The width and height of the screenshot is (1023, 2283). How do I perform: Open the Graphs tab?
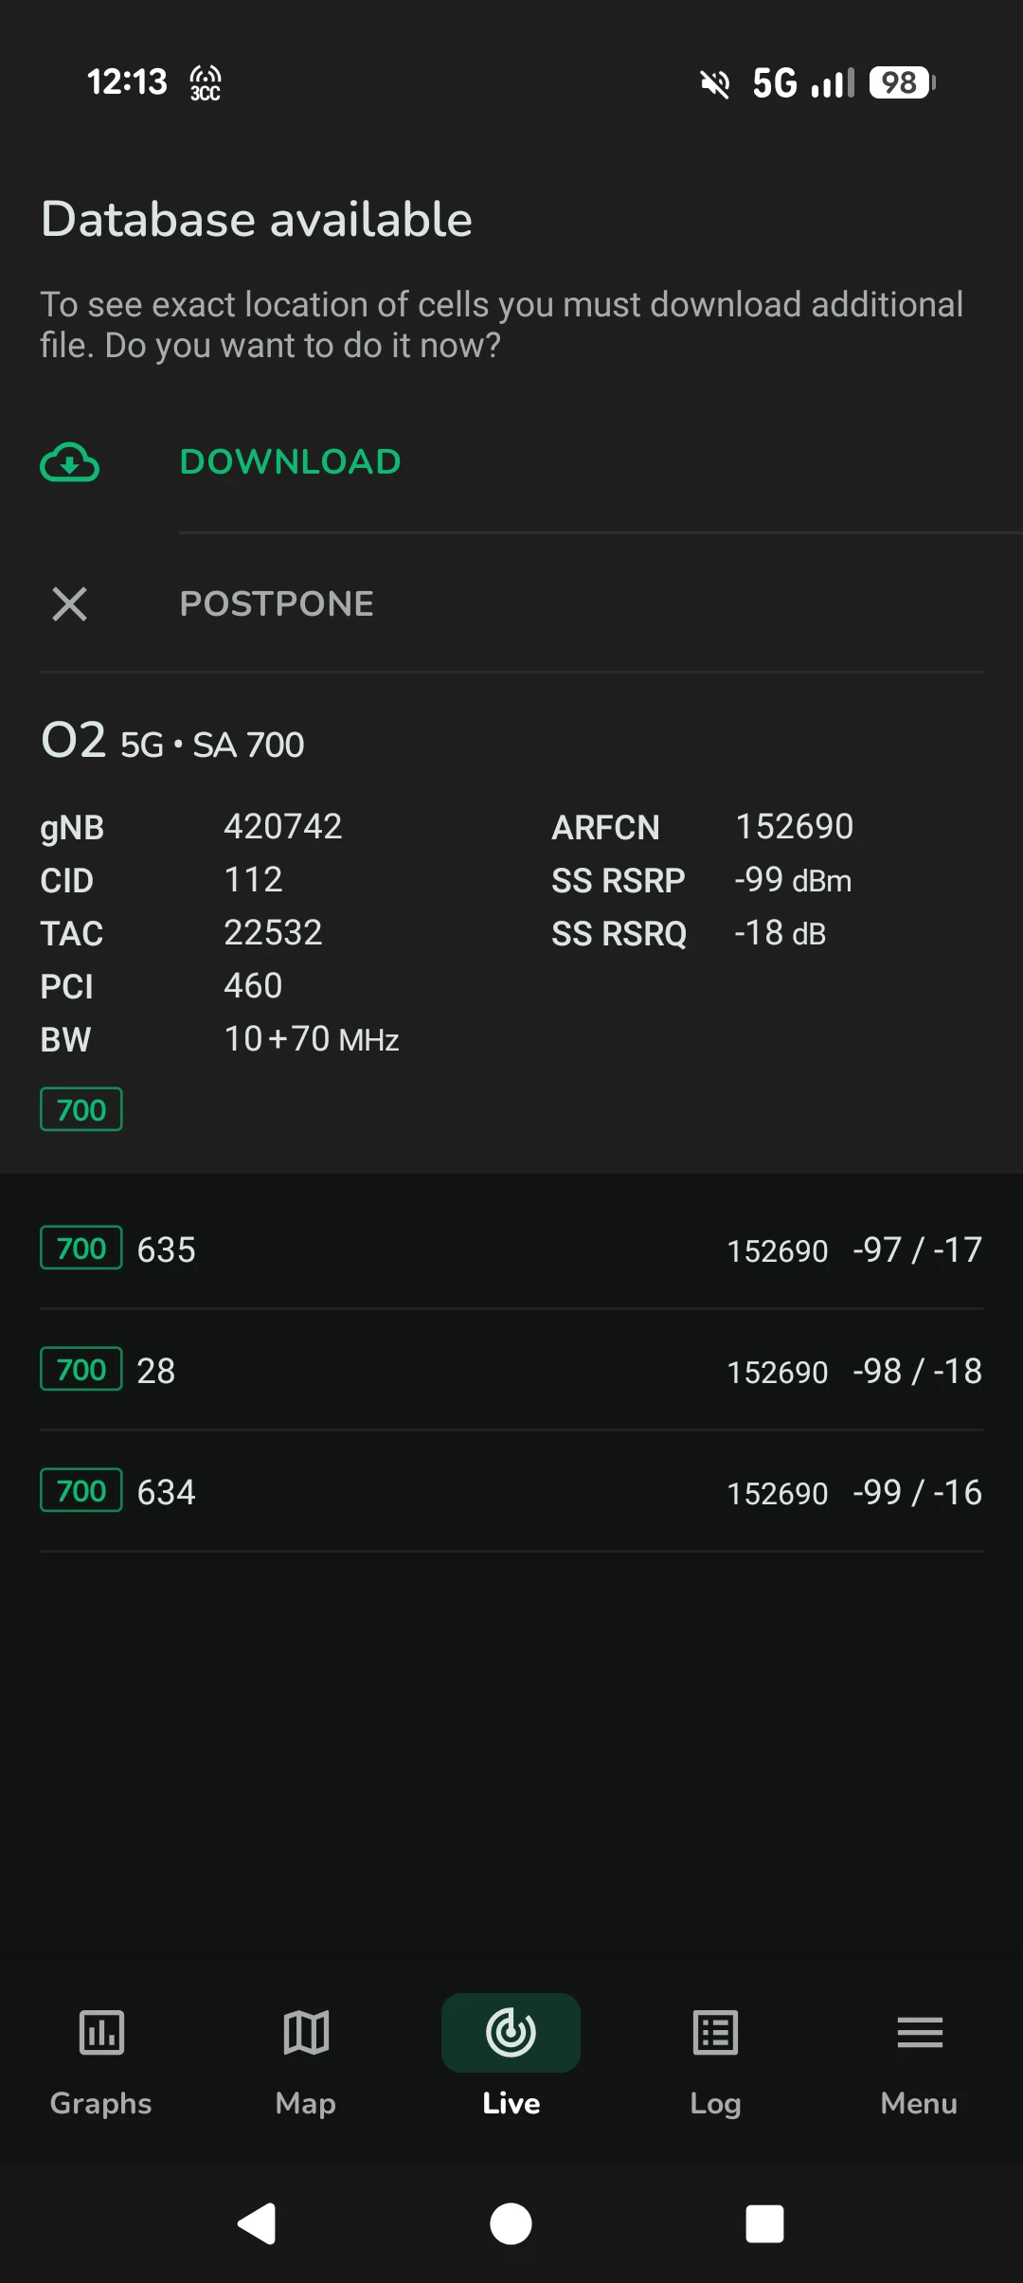coord(101,2102)
